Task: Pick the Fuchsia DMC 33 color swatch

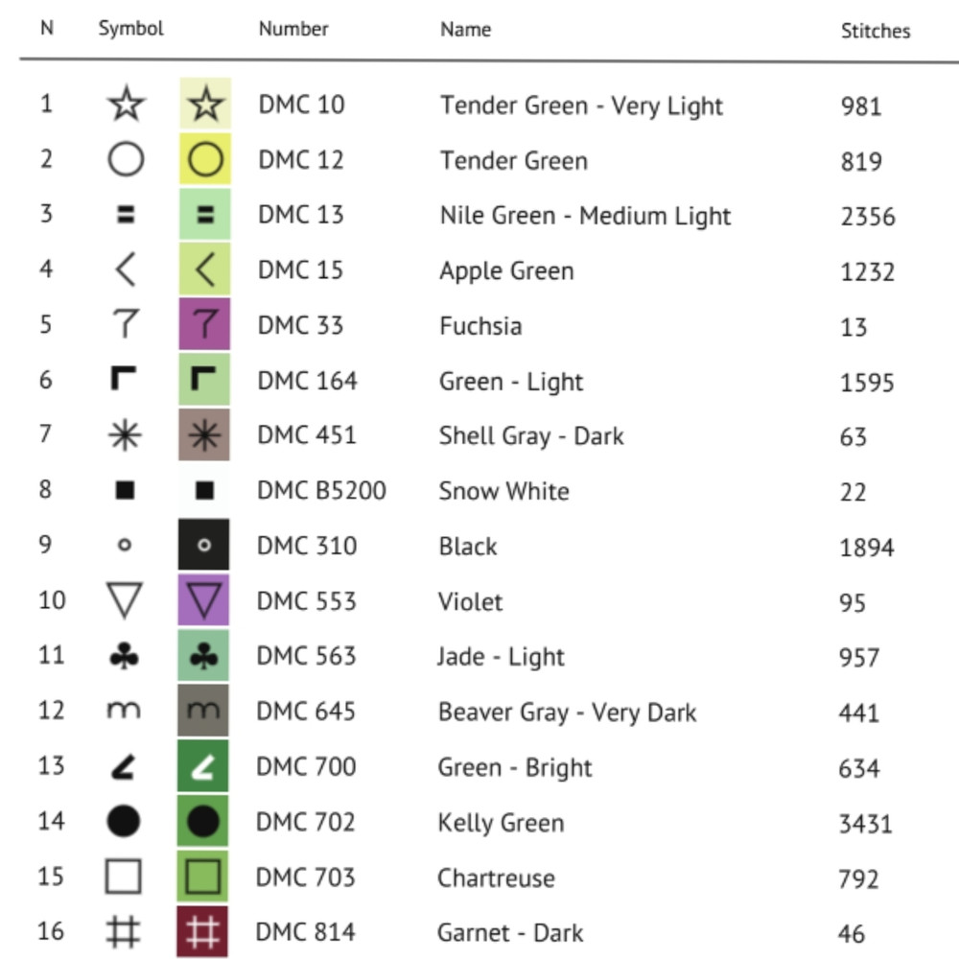Action: (204, 325)
